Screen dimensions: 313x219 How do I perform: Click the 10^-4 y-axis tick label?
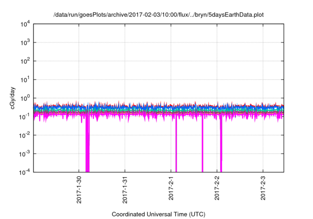[x=24, y=172]
